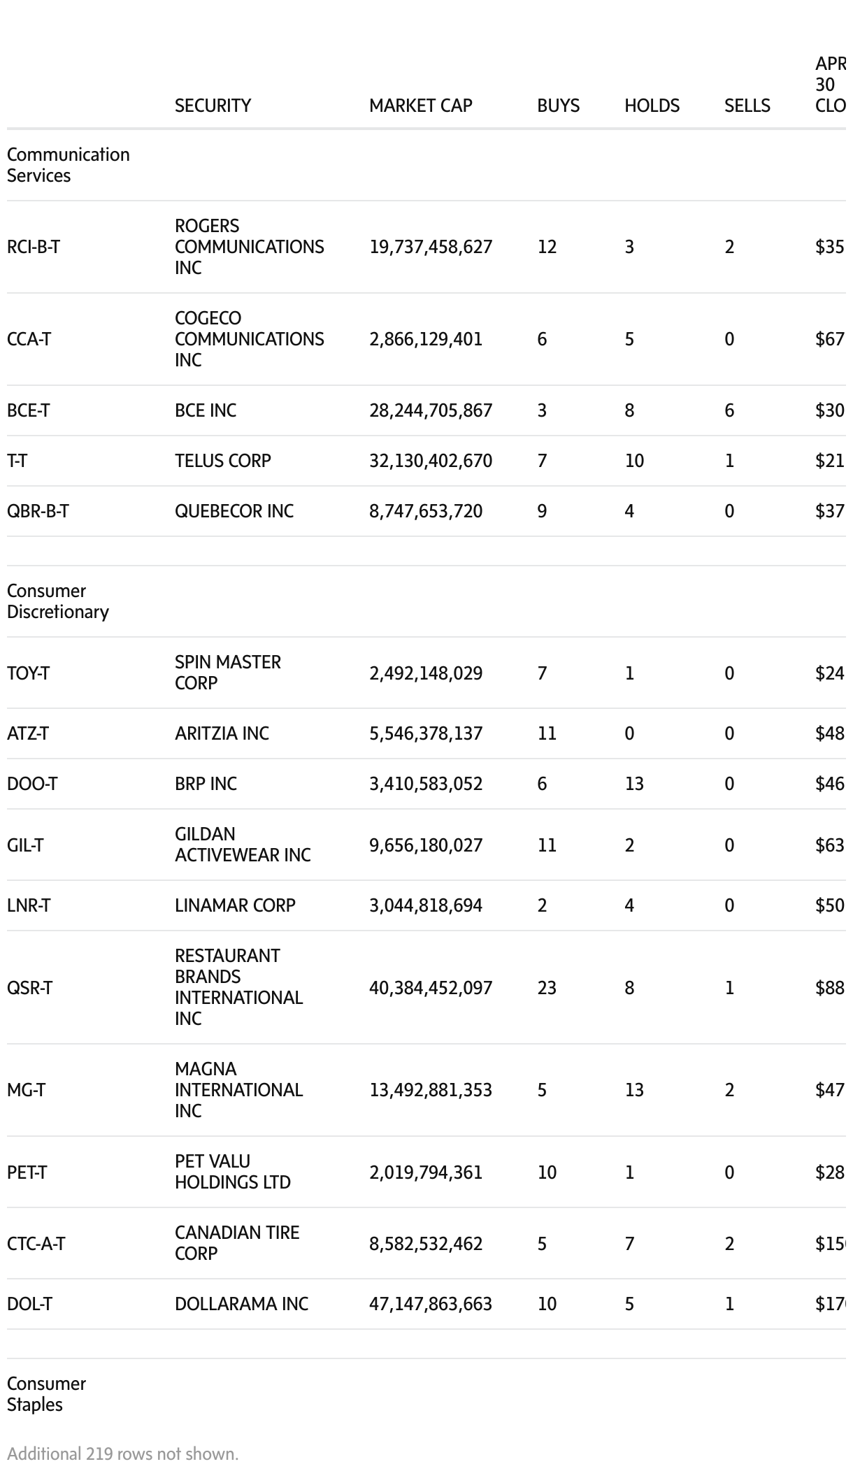Click the TELUS CORP security name
The height and width of the screenshot is (1471, 853).
coord(222,461)
